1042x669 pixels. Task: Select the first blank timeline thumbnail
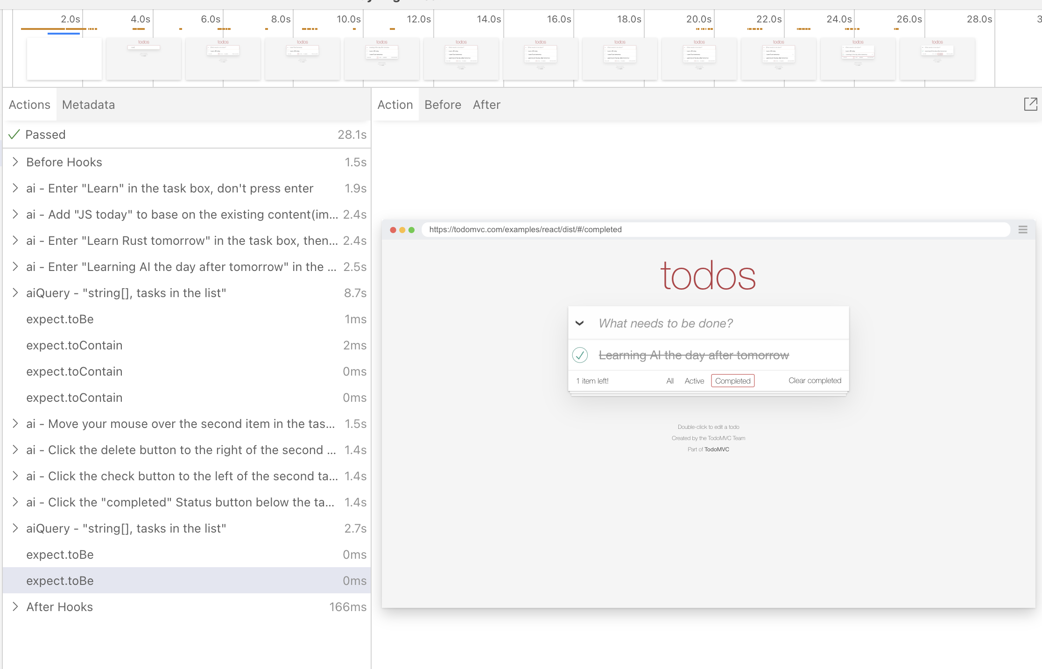click(64, 59)
